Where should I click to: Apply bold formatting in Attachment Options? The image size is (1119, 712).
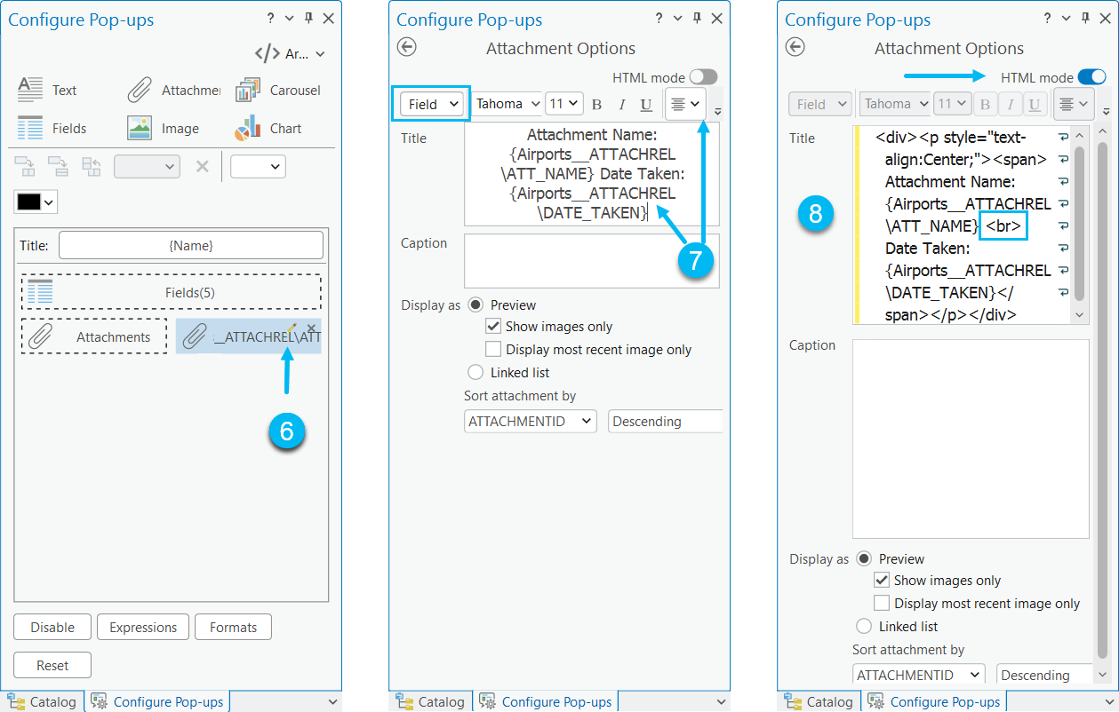point(596,104)
